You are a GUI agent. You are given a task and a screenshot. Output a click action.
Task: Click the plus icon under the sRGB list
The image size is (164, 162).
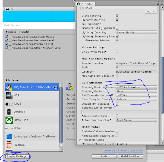148,12
